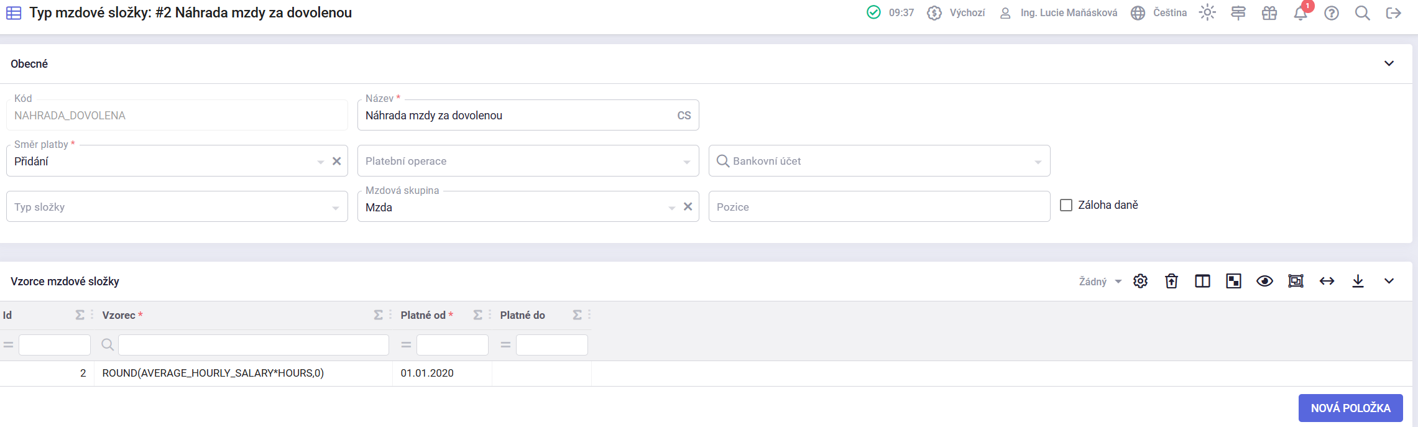Open grid settings gear icon

point(1140,282)
